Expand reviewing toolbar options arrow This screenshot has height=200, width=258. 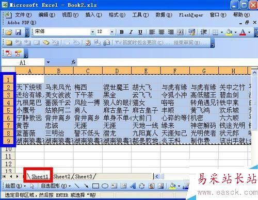[x=213, y=43]
